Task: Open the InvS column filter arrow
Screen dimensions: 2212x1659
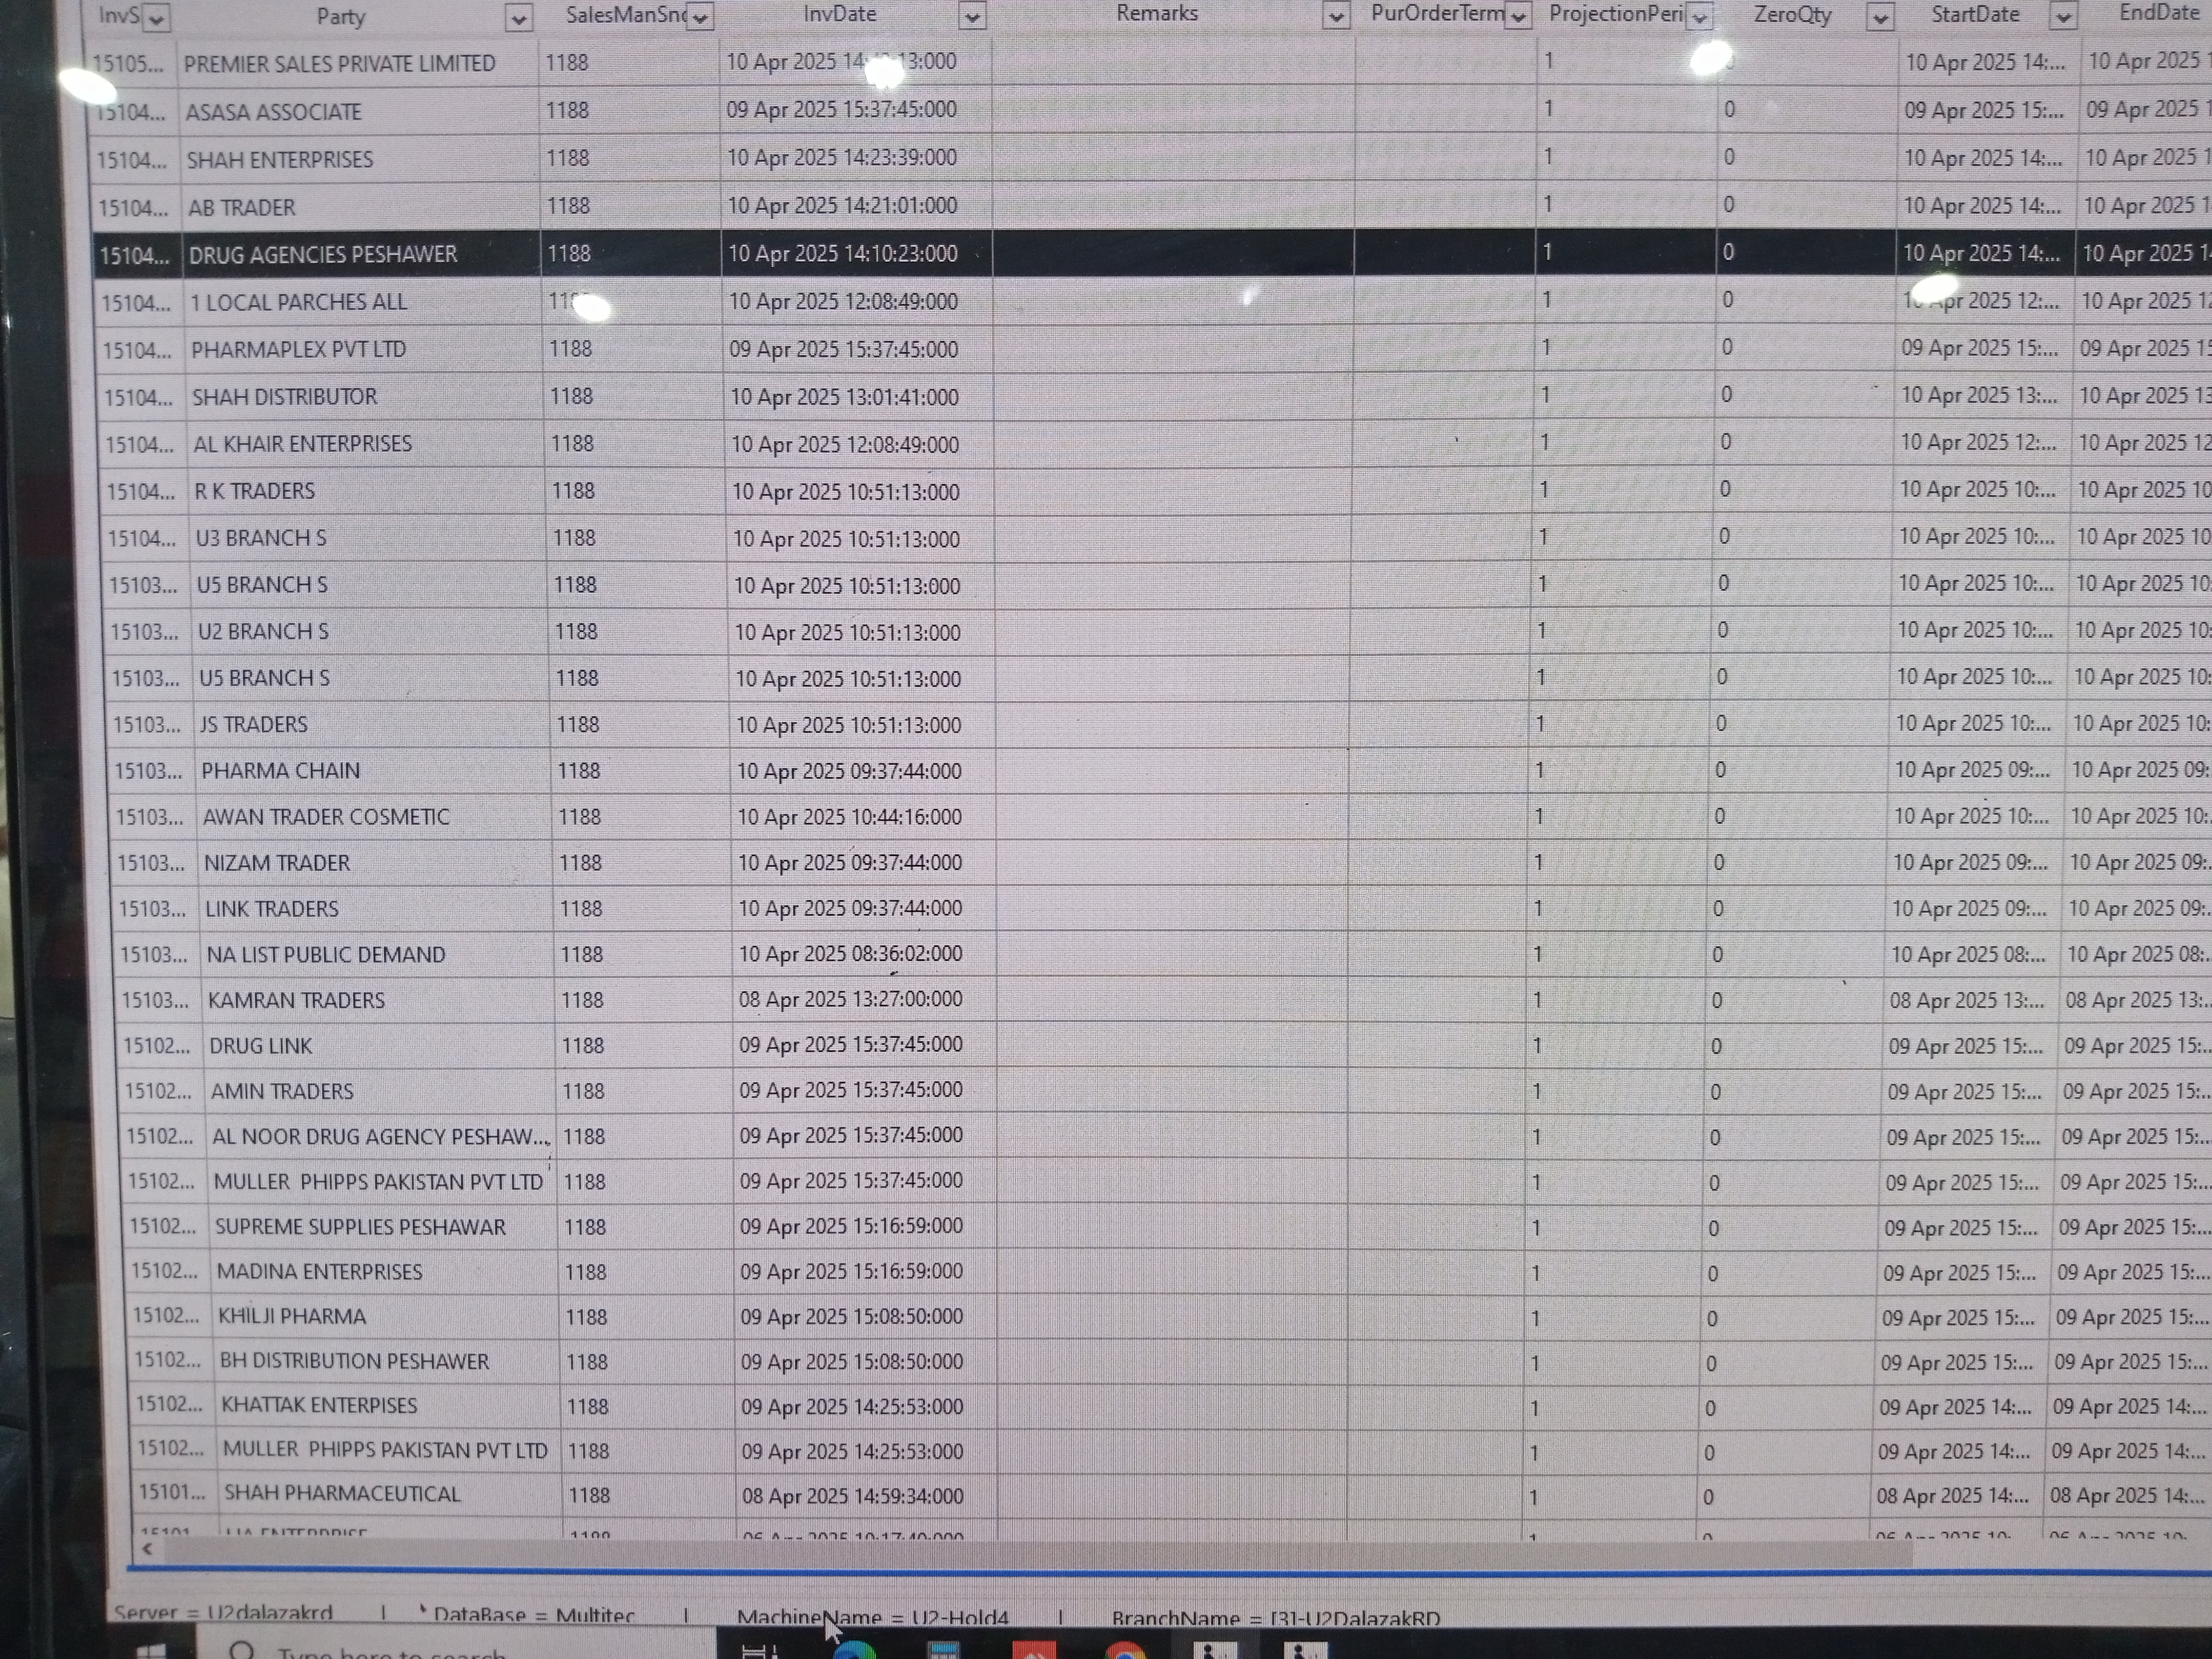Action: click(156, 18)
